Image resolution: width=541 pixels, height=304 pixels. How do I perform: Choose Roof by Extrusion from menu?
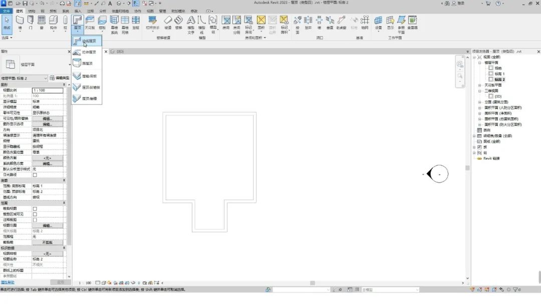pos(87,52)
